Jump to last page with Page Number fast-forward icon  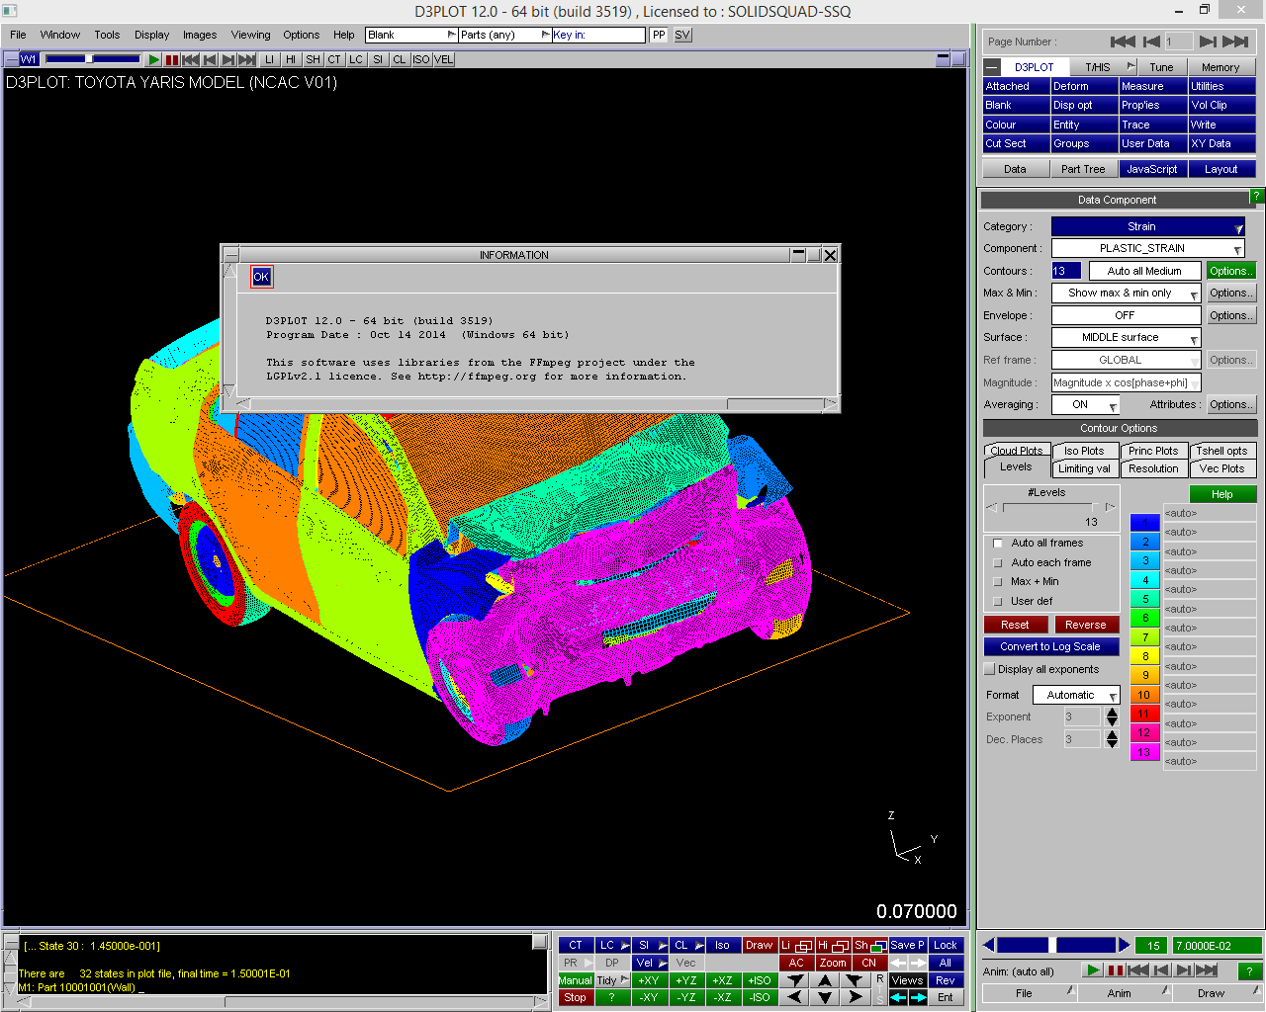tap(1235, 42)
